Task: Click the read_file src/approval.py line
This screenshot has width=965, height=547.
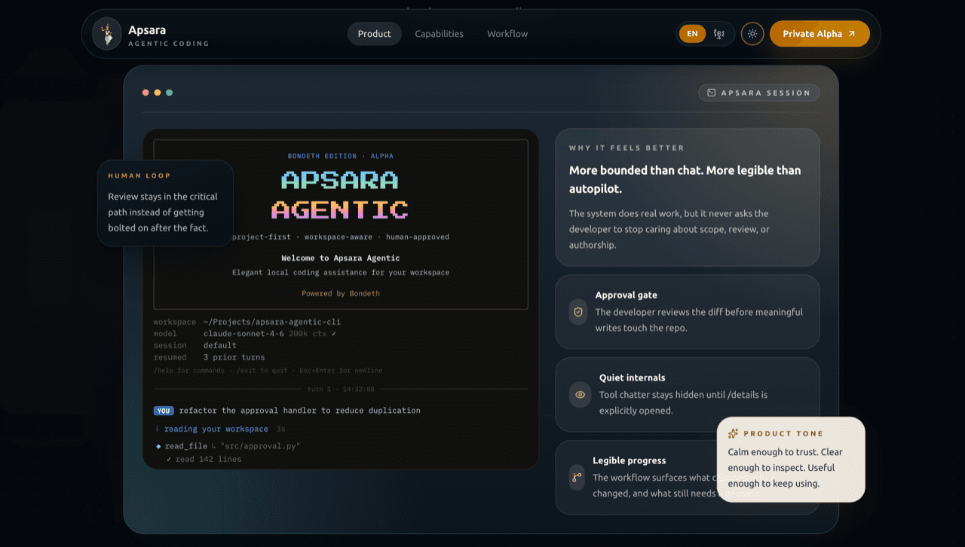Action: [x=228, y=446]
